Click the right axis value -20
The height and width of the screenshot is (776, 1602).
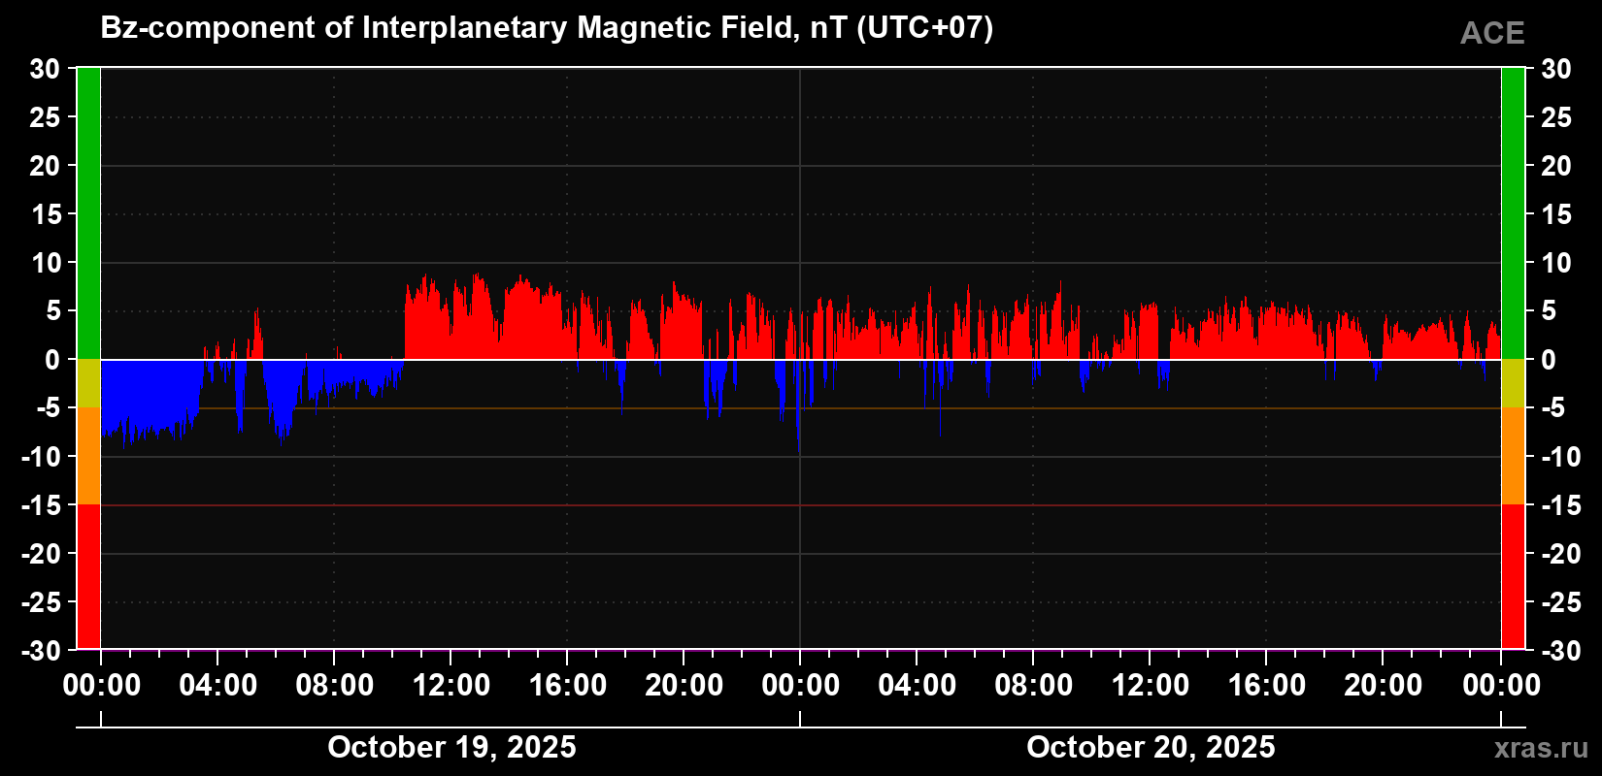click(x=1561, y=554)
